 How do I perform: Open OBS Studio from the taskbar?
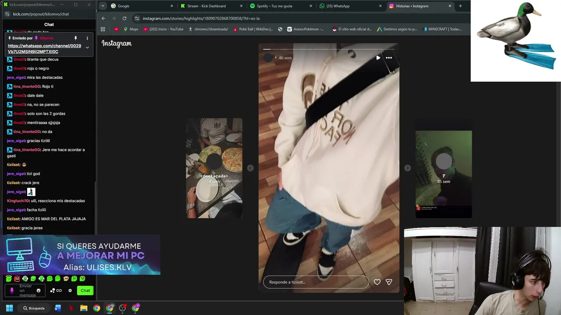coord(123,308)
